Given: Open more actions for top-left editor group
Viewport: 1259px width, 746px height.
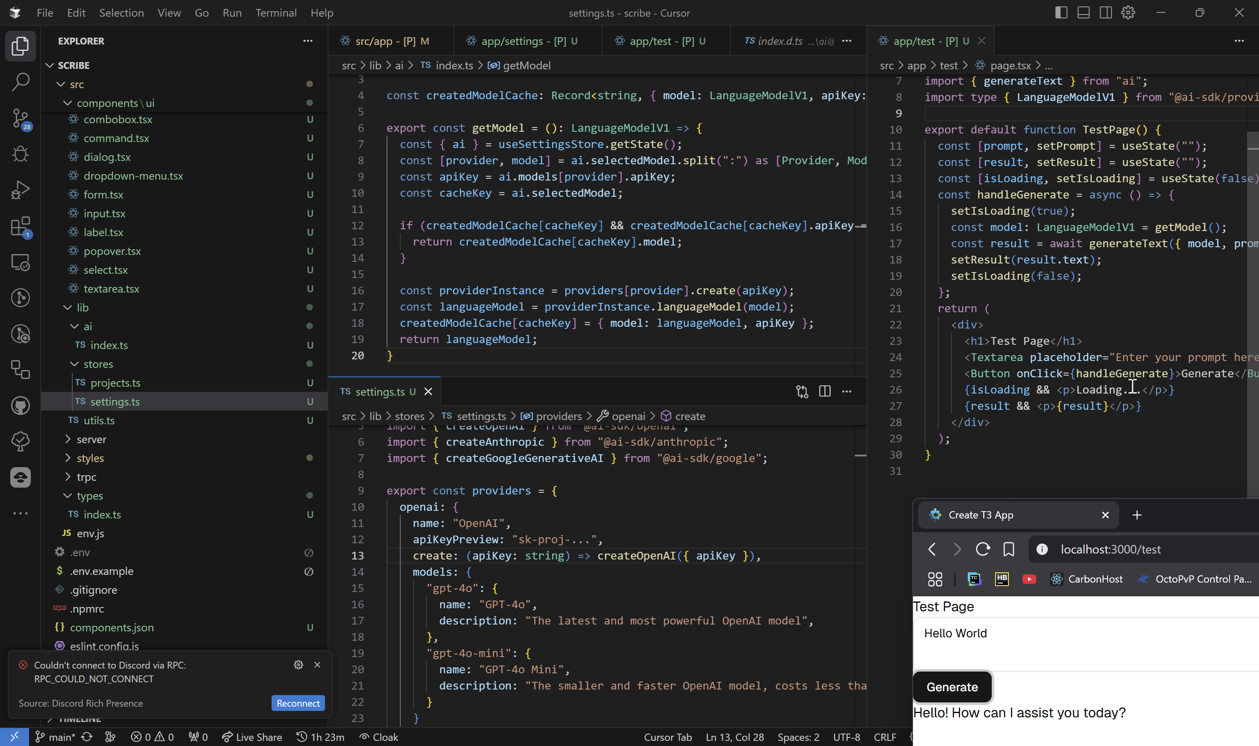Looking at the screenshot, I should (846, 41).
